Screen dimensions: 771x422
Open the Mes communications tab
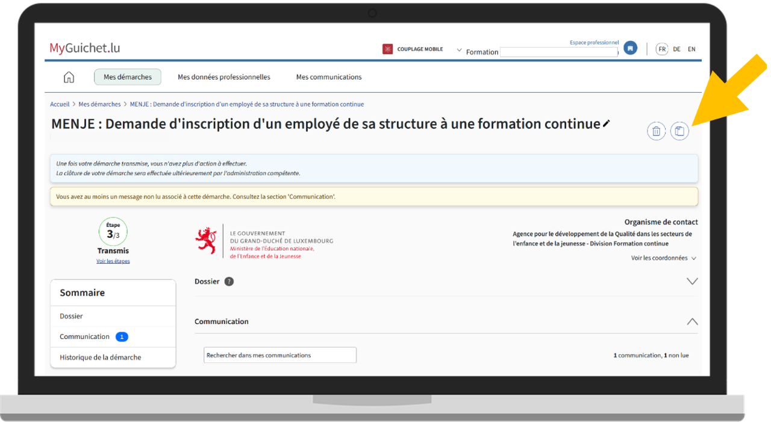(x=329, y=77)
